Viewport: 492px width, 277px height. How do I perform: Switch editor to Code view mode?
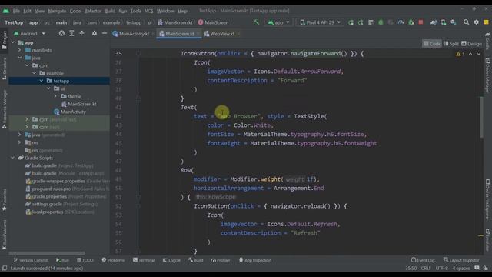click(432, 44)
